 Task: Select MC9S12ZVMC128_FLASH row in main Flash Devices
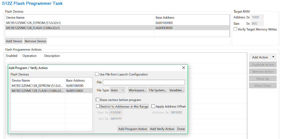click(117, 28)
